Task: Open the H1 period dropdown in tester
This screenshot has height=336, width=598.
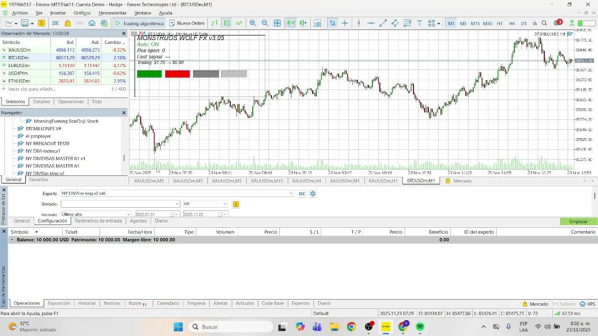Action: pos(225,204)
